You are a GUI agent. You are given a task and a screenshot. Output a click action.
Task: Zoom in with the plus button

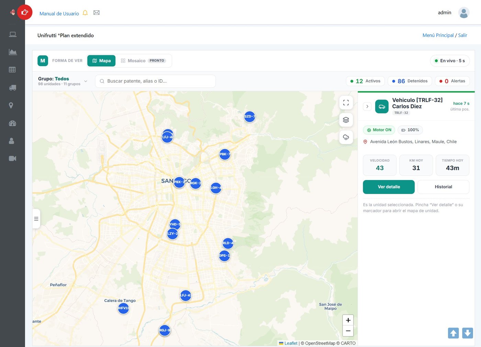(348, 320)
